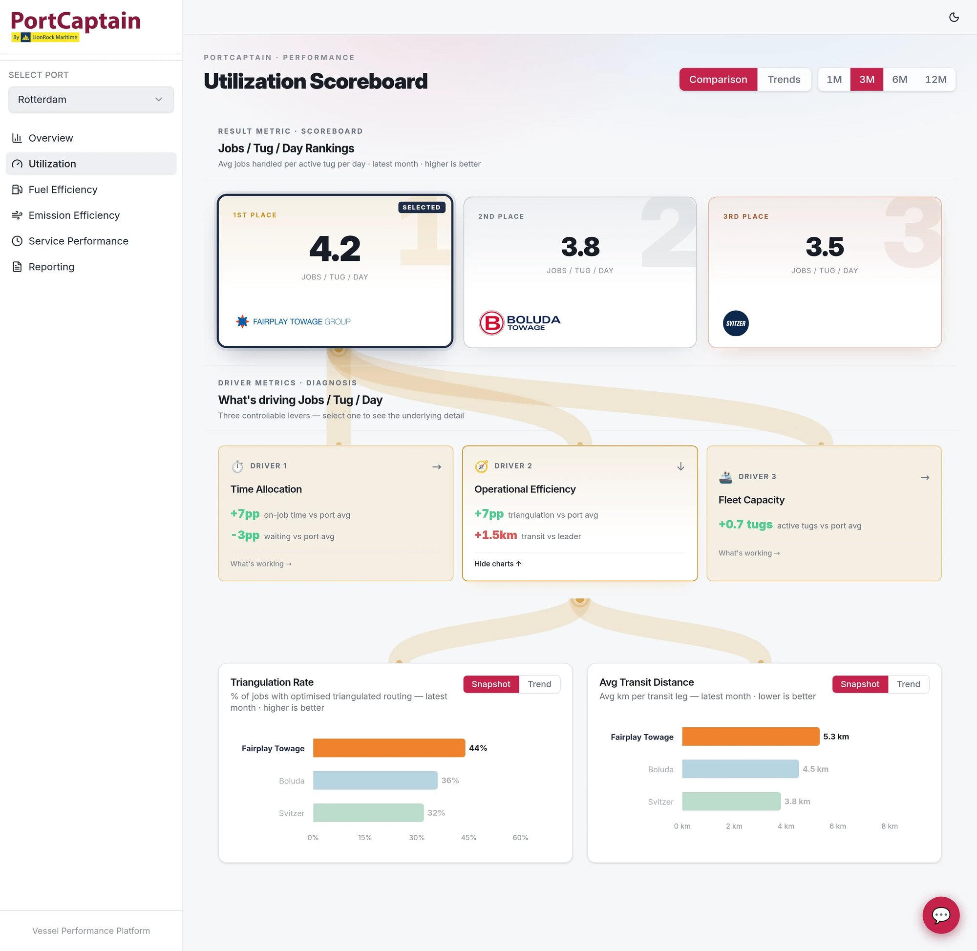Select the 3rd place 3.5 card

click(x=824, y=272)
